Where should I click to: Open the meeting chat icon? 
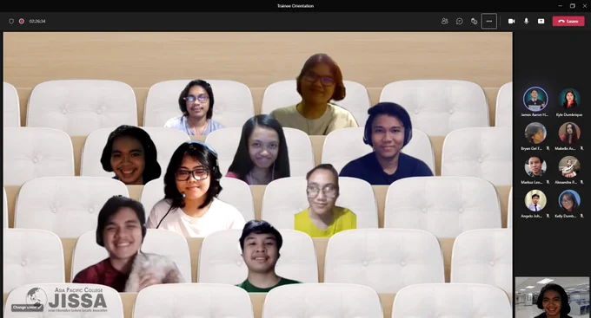coord(460,22)
